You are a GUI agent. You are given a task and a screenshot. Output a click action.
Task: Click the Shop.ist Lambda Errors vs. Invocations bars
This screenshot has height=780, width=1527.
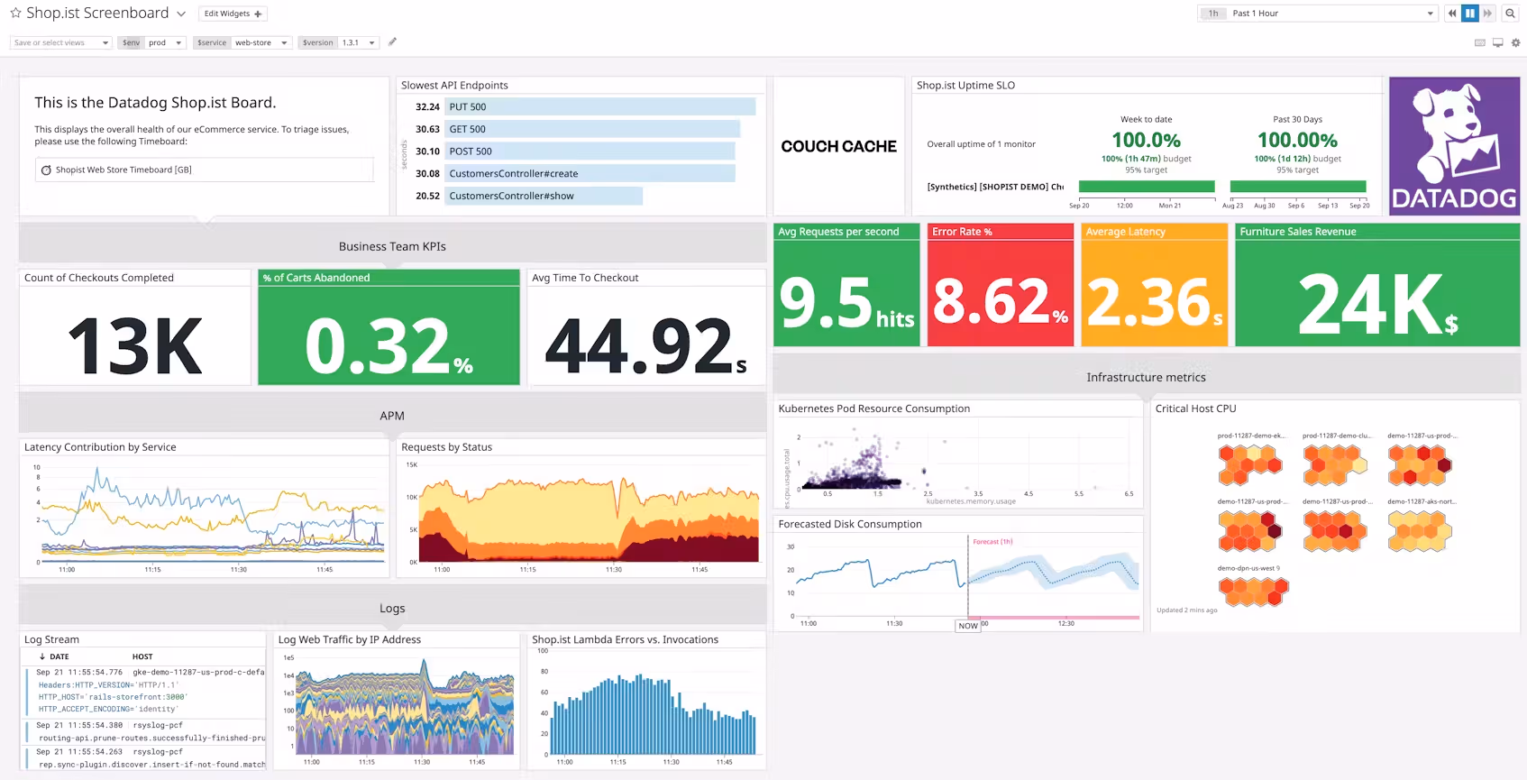click(654, 714)
